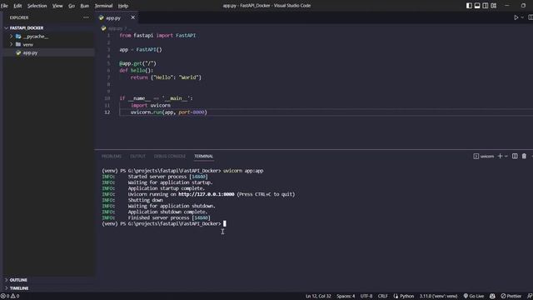Open the Copilot status bar icon
The image size is (533, 300).
click(x=492, y=297)
